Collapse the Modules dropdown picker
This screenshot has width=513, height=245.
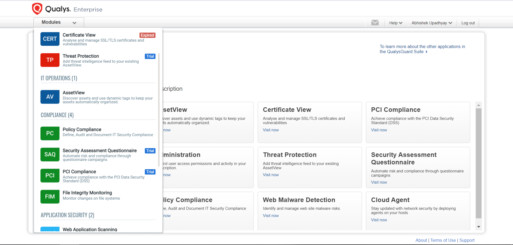pyautogui.click(x=59, y=22)
